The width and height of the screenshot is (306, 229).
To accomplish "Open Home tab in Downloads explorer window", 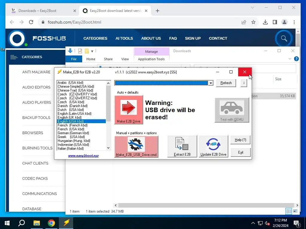I will tap(91, 59).
